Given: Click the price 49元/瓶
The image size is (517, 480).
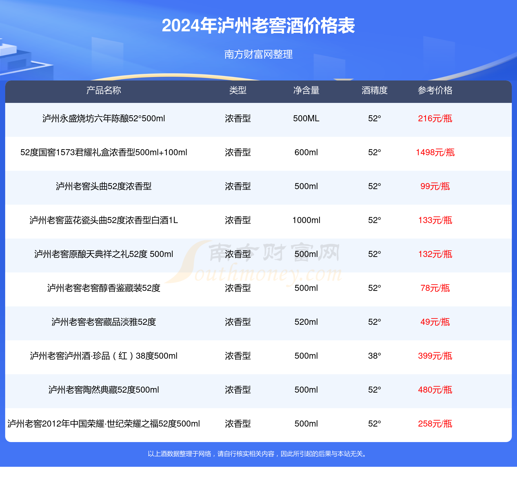Looking at the screenshot, I should pos(435,322).
